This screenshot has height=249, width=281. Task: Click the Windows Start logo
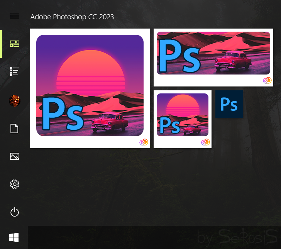click(x=14, y=237)
